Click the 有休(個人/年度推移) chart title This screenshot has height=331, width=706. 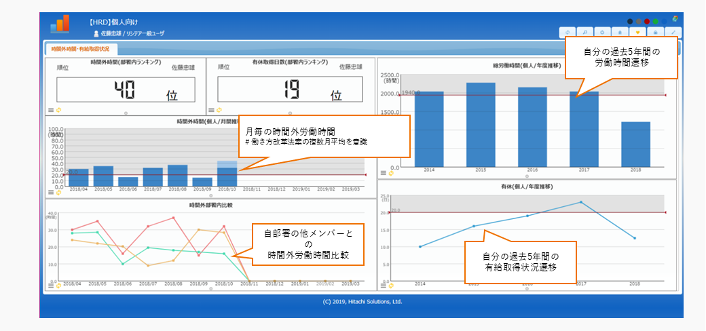coord(527,186)
